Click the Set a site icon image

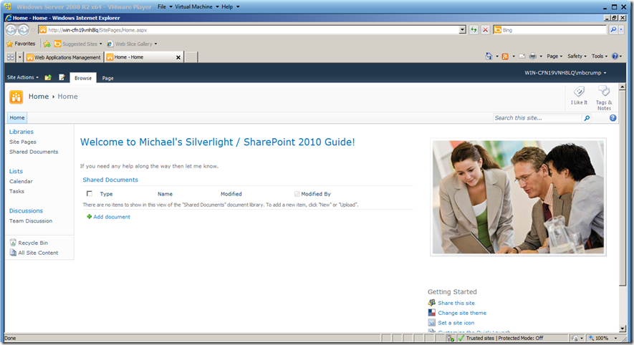tap(432, 323)
